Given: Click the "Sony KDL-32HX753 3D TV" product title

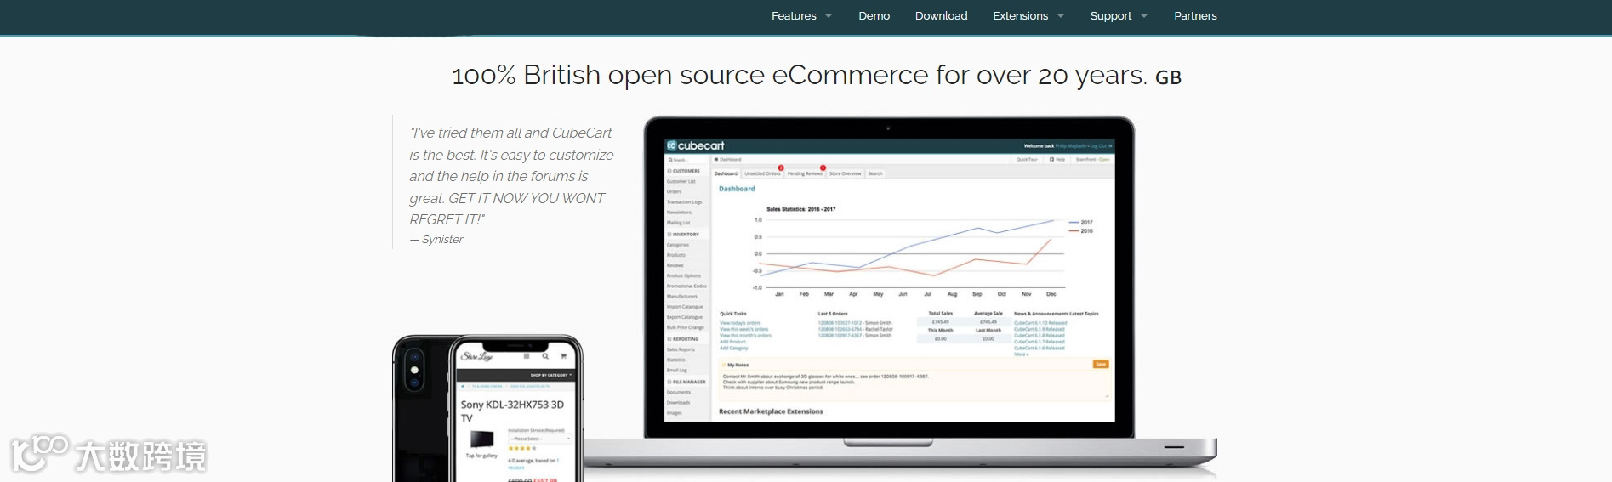Looking at the screenshot, I should (x=512, y=411).
